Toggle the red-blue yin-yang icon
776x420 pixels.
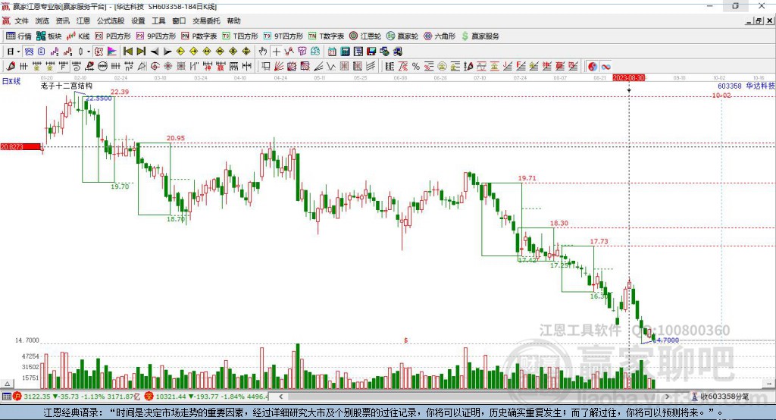pyautogui.click(x=593, y=67)
